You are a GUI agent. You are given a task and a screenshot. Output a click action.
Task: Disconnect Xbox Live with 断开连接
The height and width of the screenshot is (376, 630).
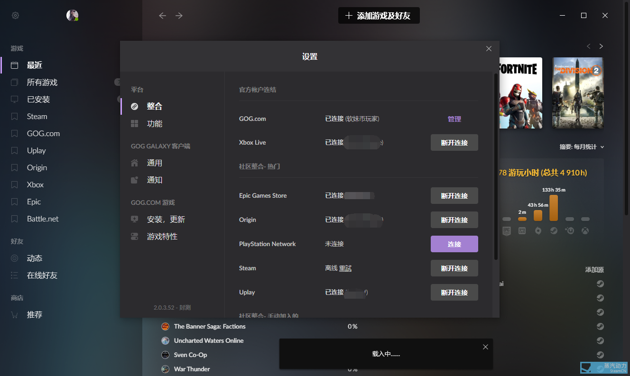point(454,143)
